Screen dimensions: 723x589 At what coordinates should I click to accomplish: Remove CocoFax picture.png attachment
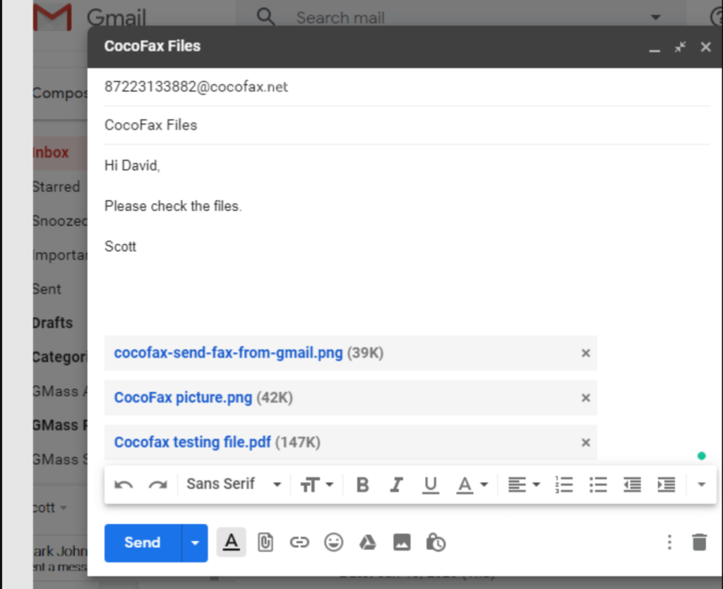pyautogui.click(x=585, y=398)
